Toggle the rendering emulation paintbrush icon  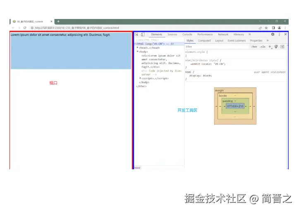276,47
